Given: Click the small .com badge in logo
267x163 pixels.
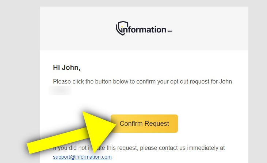Looking at the screenshot, I should [170, 31].
